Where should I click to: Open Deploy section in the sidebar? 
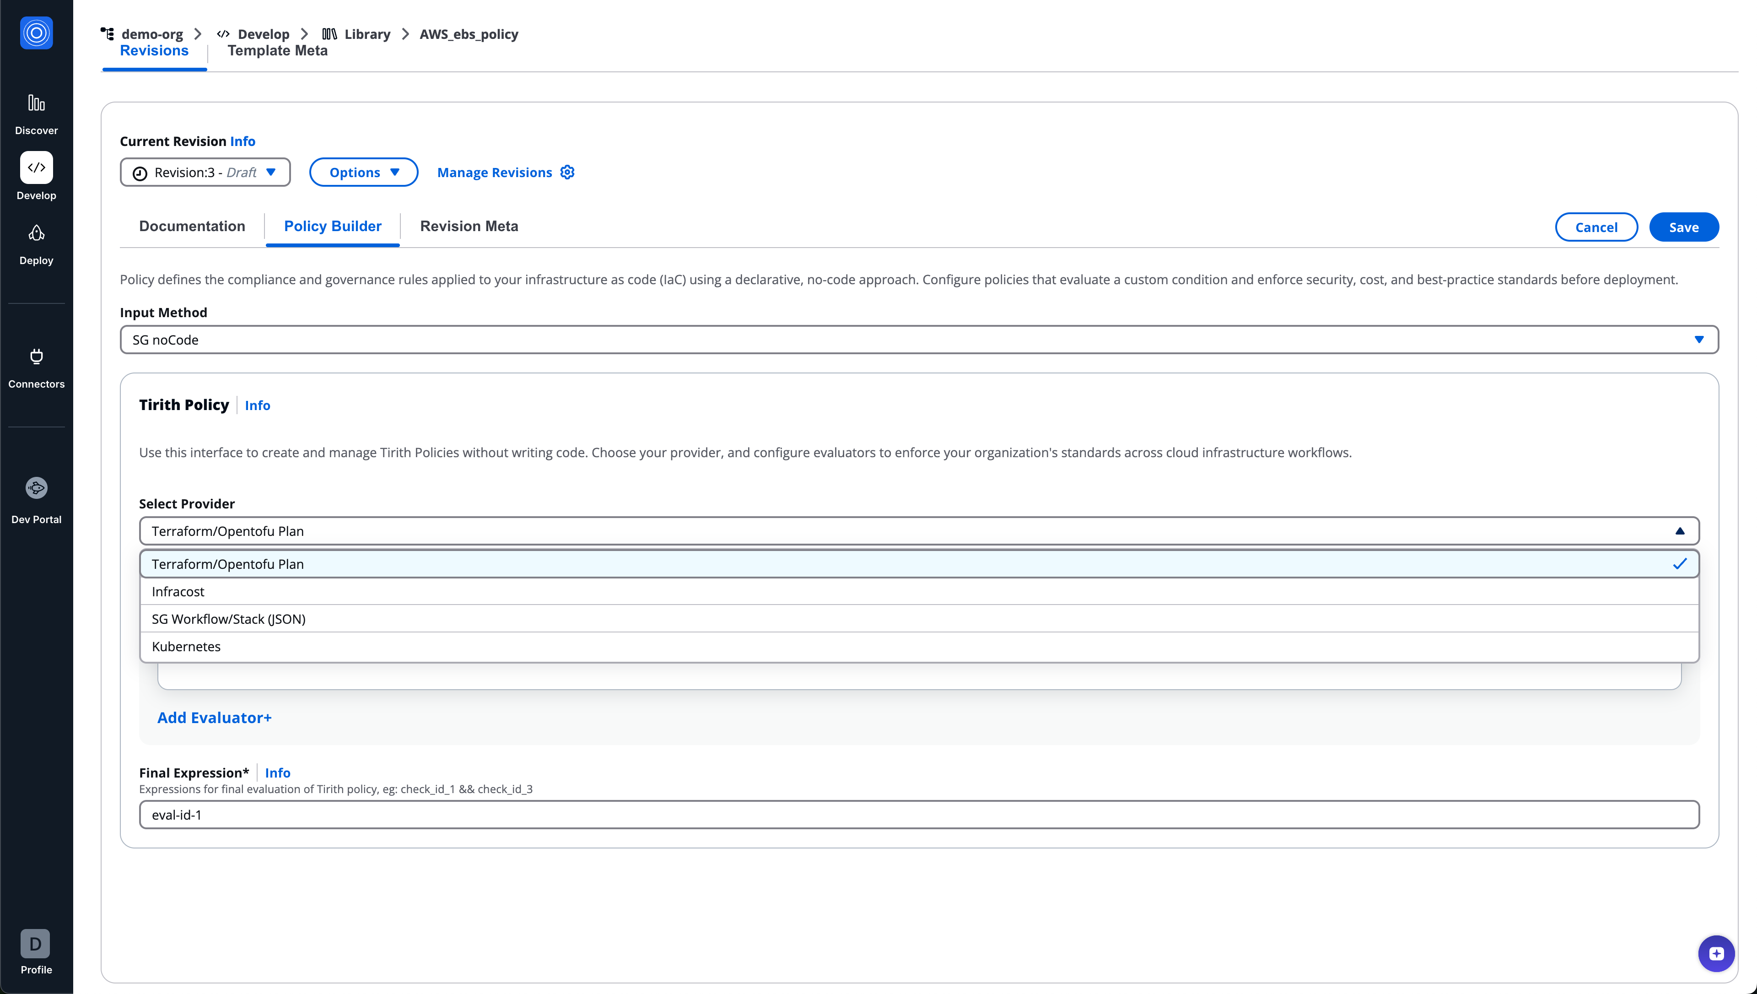pos(36,243)
